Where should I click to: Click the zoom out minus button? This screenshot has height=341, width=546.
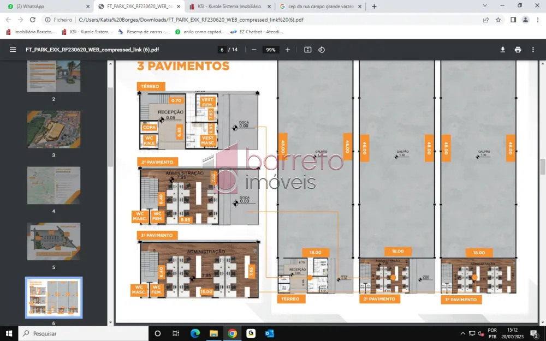click(254, 50)
